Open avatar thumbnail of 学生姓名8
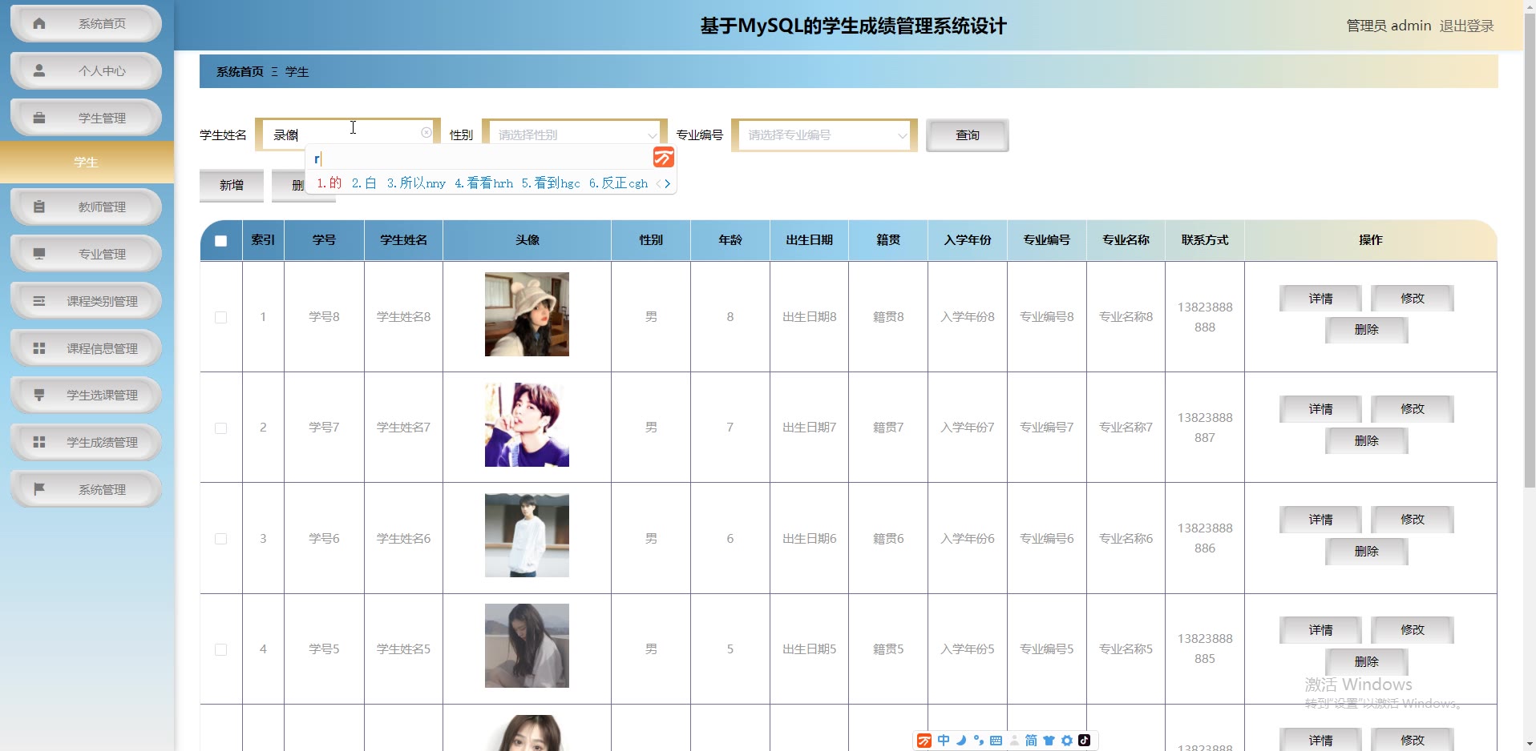This screenshot has width=1536, height=751. pyautogui.click(x=527, y=314)
